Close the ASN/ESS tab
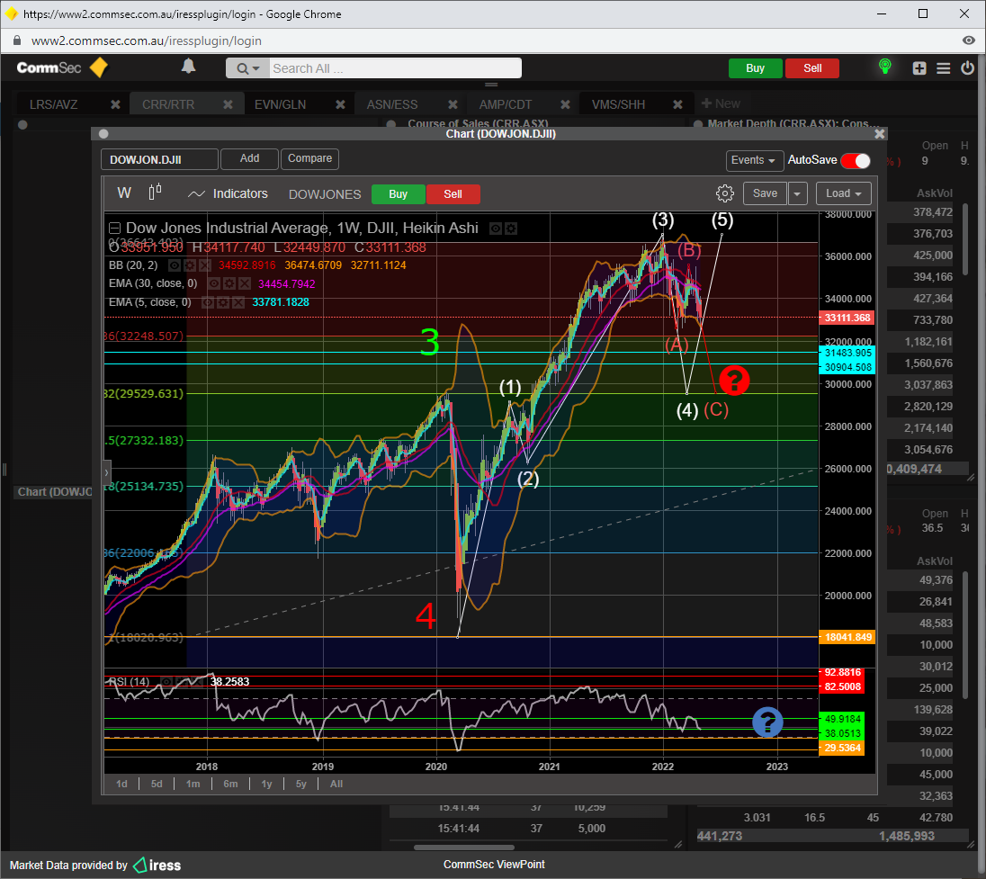This screenshot has height=879, width=986. (453, 104)
